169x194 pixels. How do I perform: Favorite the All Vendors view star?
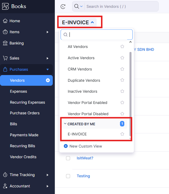click(x=122, y=46)
